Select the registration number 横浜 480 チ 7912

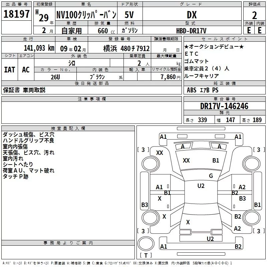coord(126,48)
